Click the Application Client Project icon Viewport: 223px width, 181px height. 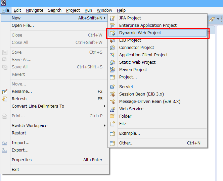click(x=113, y=55)
